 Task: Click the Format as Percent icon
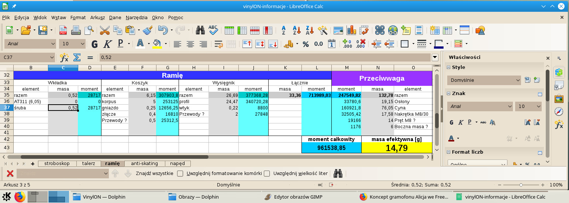[306, 44]
